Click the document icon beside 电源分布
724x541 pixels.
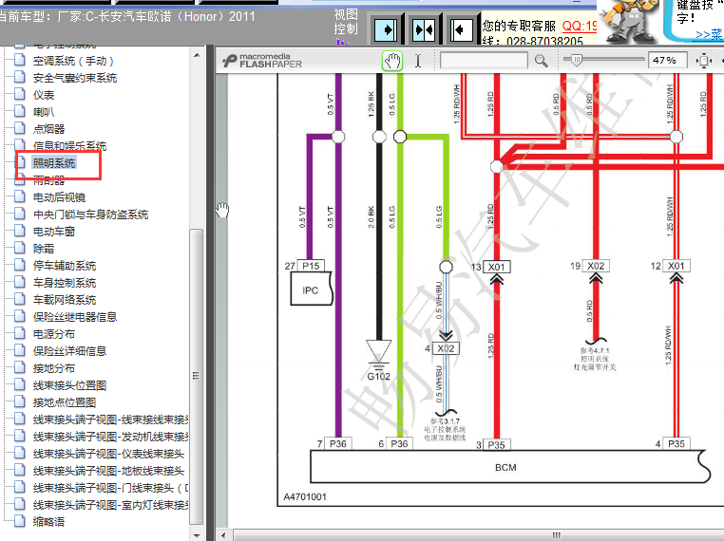pyautogui.click(x=19, y=333)
